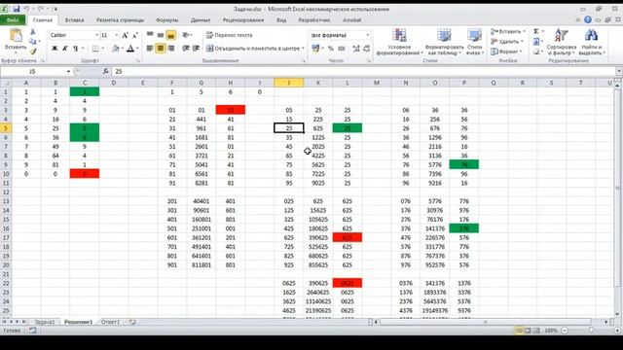The image size is (623, 350).
Task: Click the Copy icon in clipboard group
Action: 32,41
